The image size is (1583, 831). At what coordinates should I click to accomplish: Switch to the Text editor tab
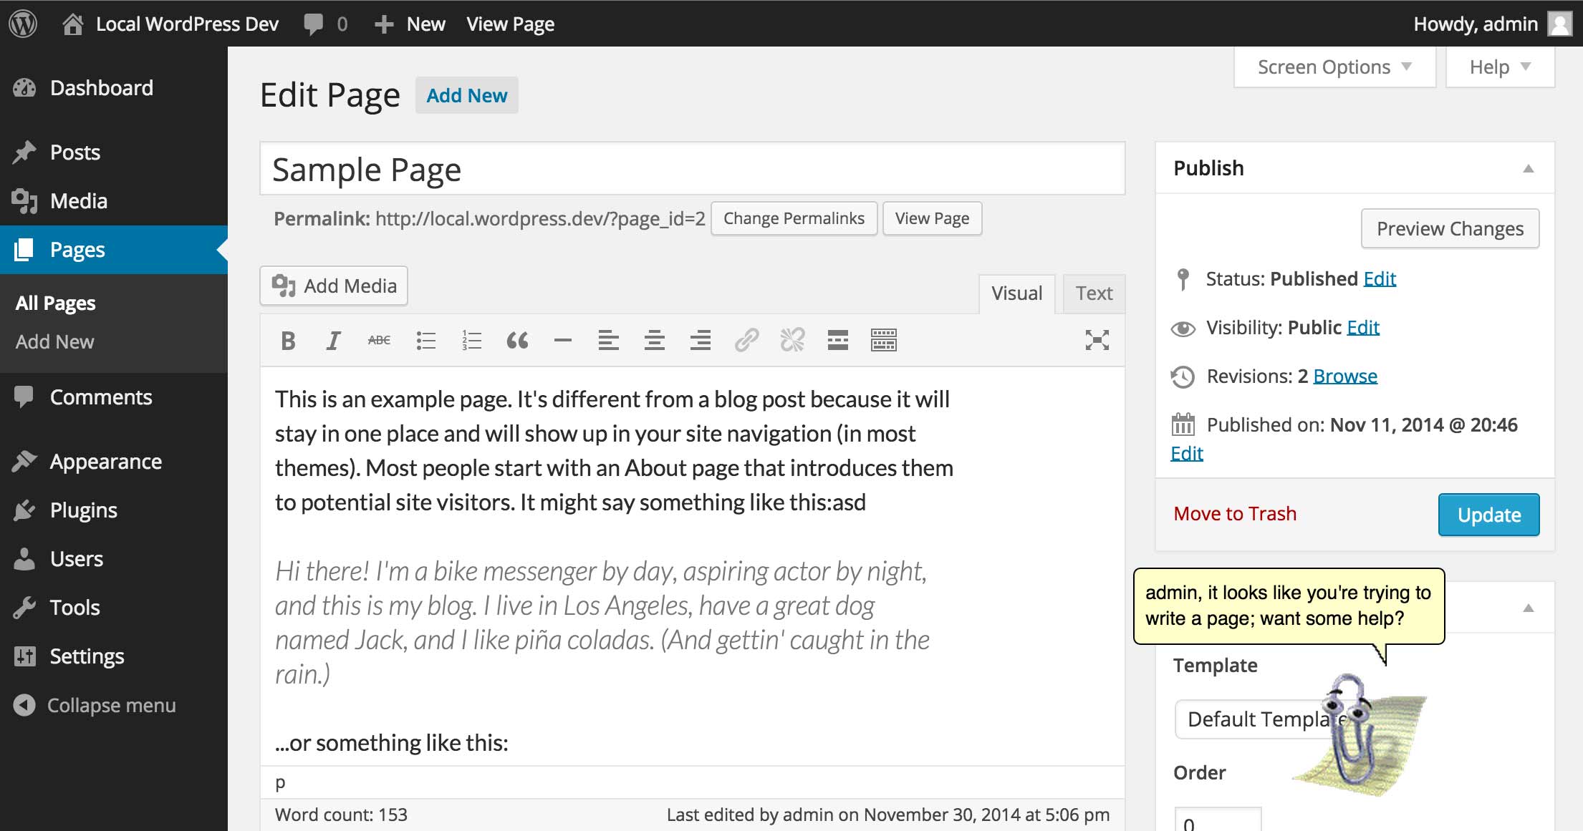(1093, 293)
